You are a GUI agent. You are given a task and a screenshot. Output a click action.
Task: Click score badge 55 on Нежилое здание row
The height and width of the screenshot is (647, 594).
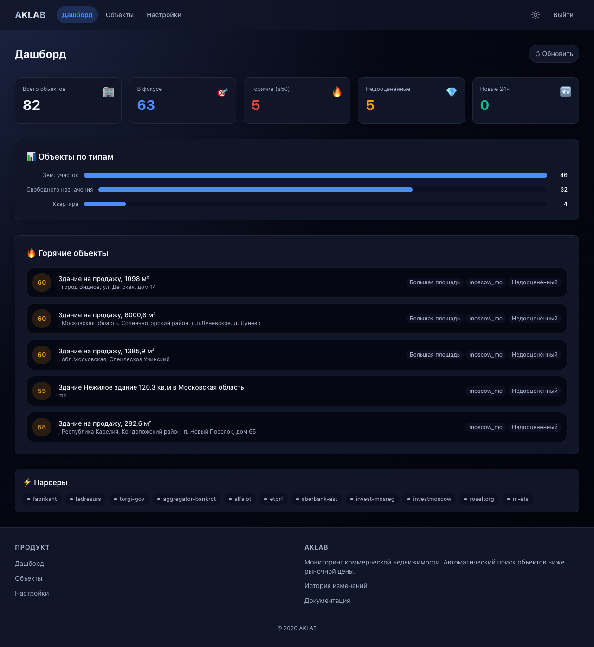[42, 391]
